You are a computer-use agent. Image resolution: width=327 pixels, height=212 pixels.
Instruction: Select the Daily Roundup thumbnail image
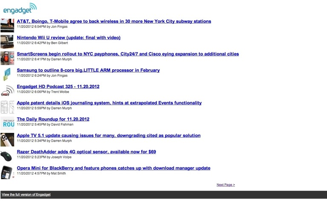pyautogui.click(x=7, y=123)
